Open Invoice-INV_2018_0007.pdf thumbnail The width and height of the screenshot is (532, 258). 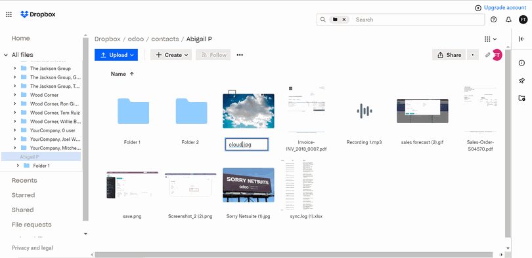tap(306, 109)
